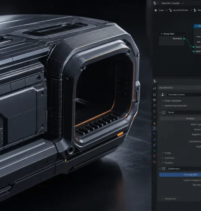
Task: Select Cube in the breadcrumb path
Action: [161, 10]
